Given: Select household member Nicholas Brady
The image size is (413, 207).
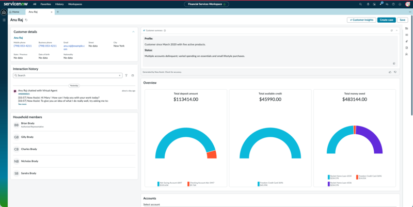Looking at the screenshot, I should tap(74, 161).
